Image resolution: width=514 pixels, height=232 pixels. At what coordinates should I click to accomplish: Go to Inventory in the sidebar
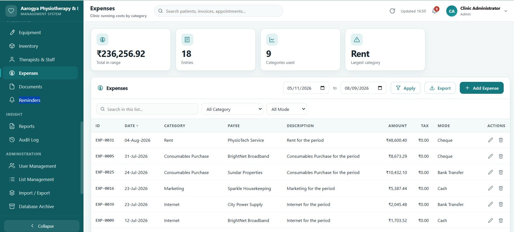[x=40, y=46]
